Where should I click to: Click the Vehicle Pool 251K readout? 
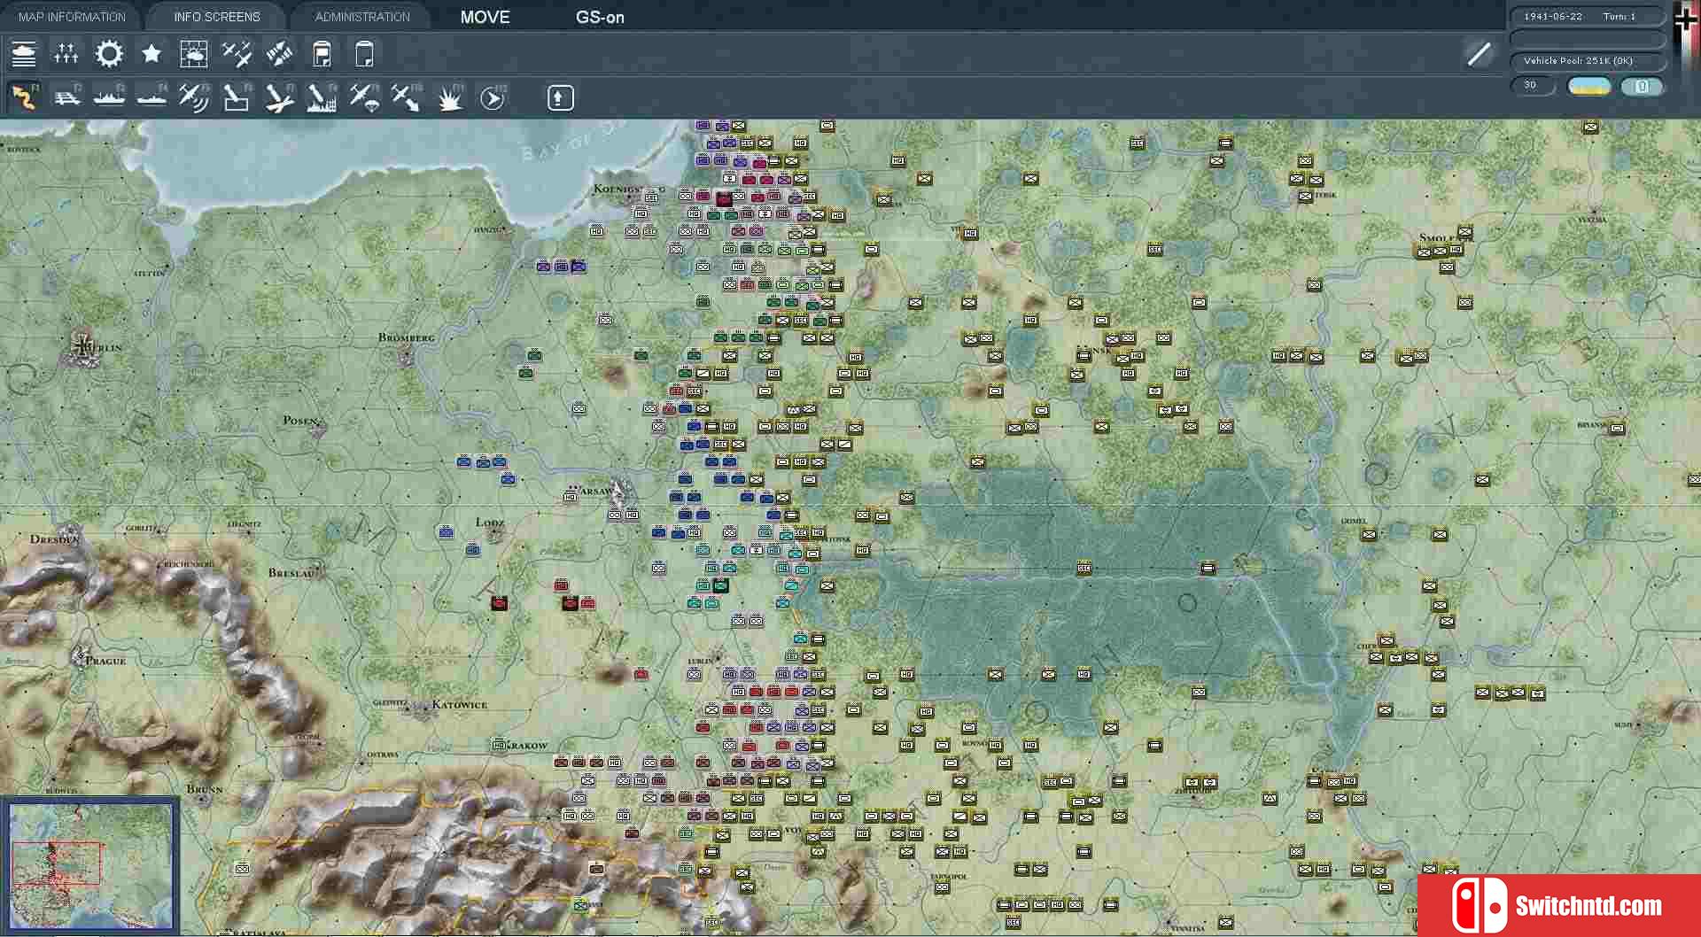click(1586, 60)
